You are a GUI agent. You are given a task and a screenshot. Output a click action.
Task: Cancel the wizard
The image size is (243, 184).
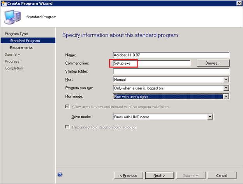[222, 175]
